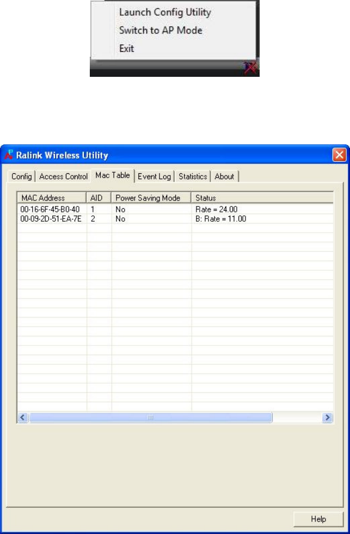This screenshot has width=350, height=534.
Task: Go to the Statistics tab
Action: click(x=193, y=177)
